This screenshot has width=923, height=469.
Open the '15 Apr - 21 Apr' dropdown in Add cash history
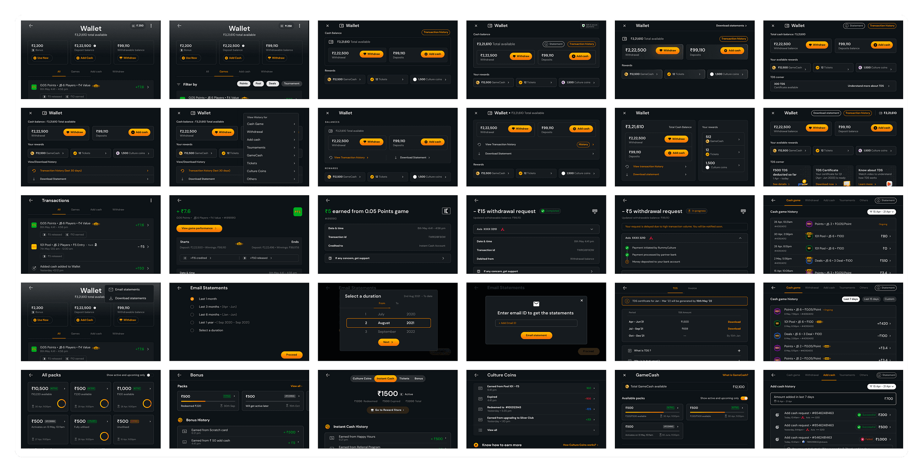coord(881,387)
